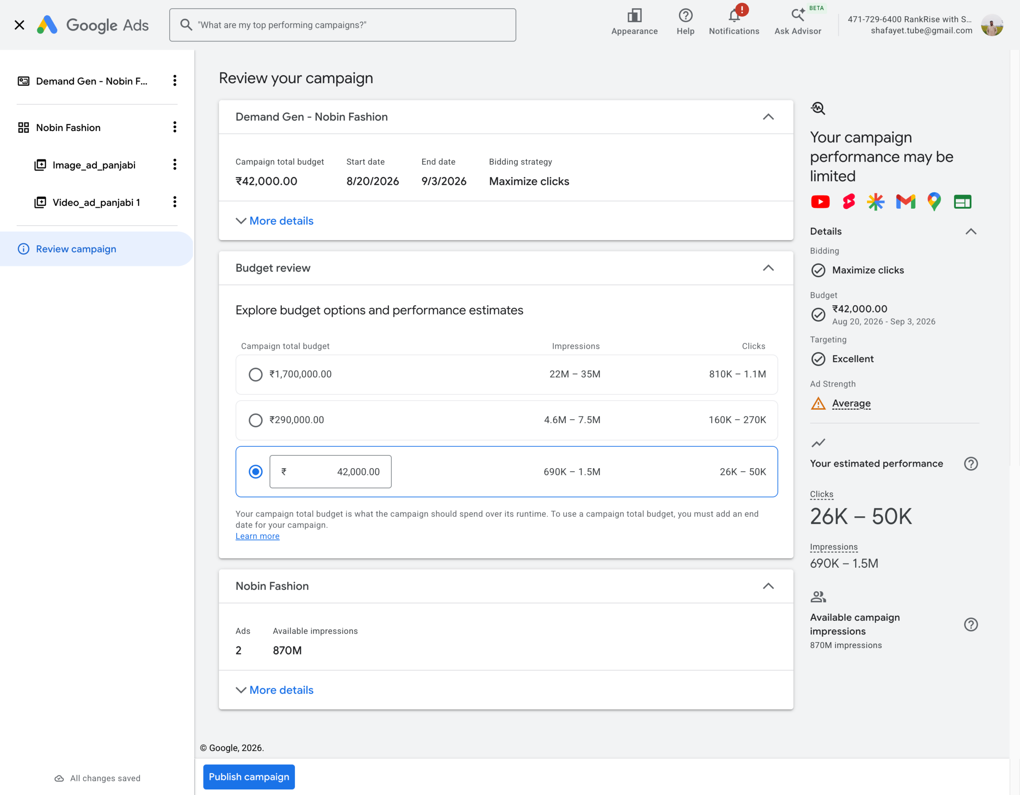Click the Clicks metric label in side panel

tap(821, 494)
